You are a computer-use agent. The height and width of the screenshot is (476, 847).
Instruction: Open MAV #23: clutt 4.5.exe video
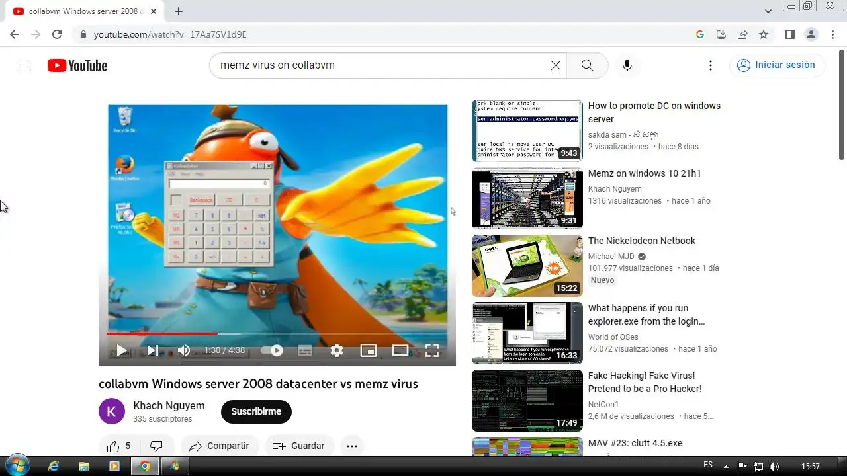click(x=635, y=443)
